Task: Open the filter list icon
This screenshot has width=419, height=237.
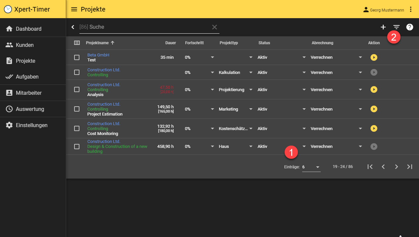Action: click(396, 27)
